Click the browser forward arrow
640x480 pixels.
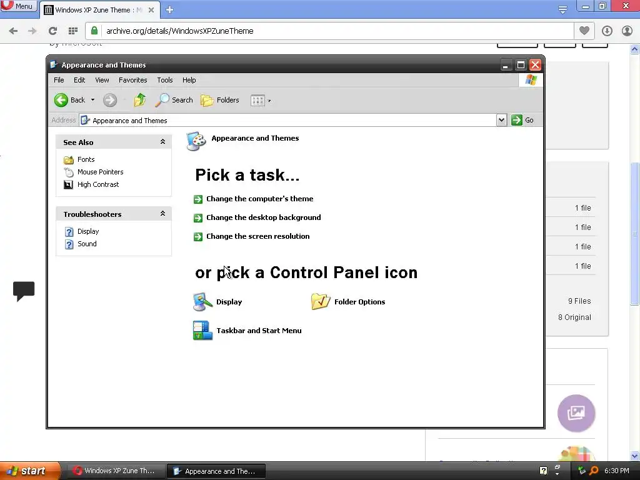click(32, 31)
